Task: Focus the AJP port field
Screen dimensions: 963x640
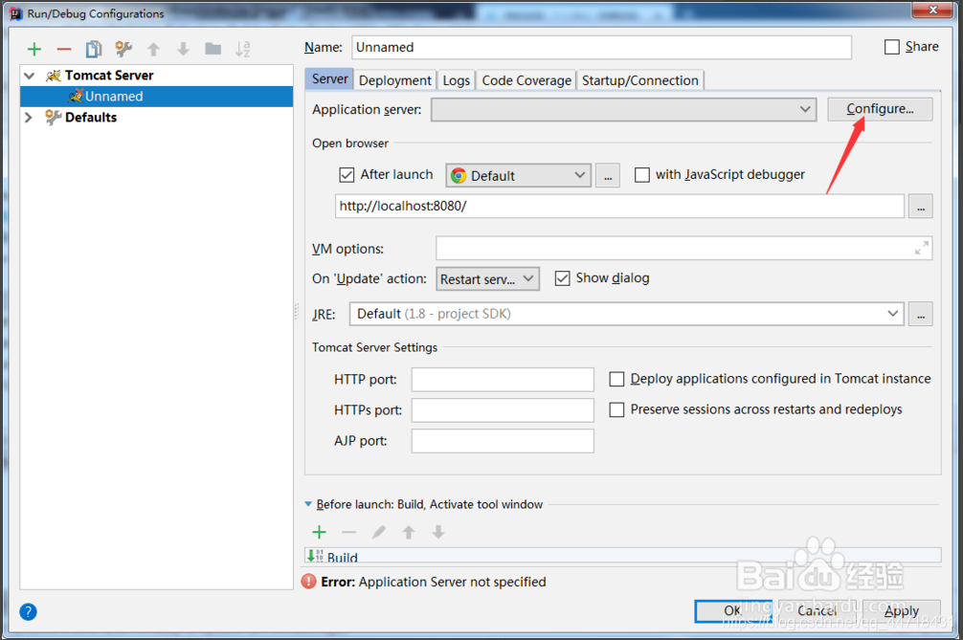Action: click(x=503, y=441)
